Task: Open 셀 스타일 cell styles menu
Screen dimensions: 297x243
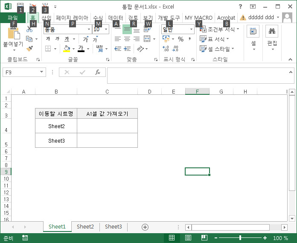Action: pos(217,49)
